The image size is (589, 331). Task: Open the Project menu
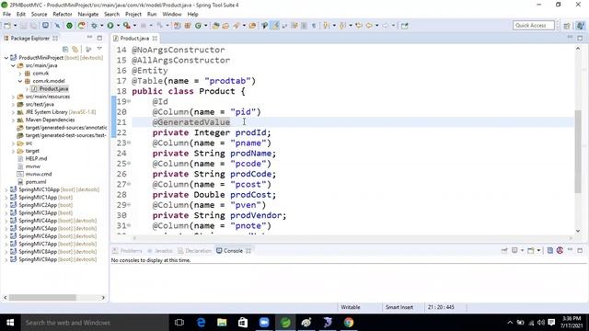point(133,15)
